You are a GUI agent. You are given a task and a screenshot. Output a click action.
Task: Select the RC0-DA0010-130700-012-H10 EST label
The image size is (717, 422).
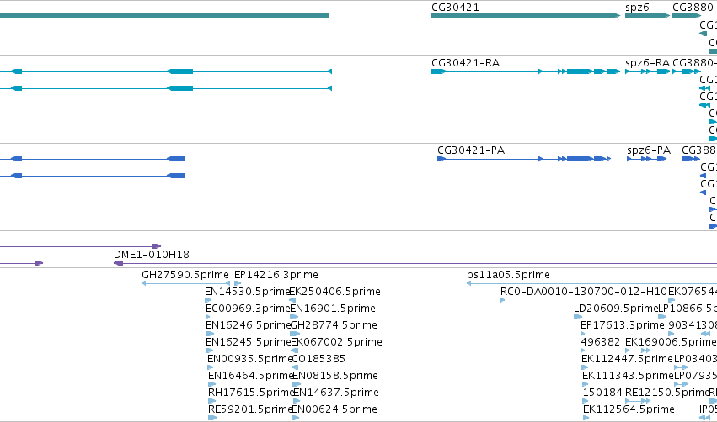click(x=584, y=292)
